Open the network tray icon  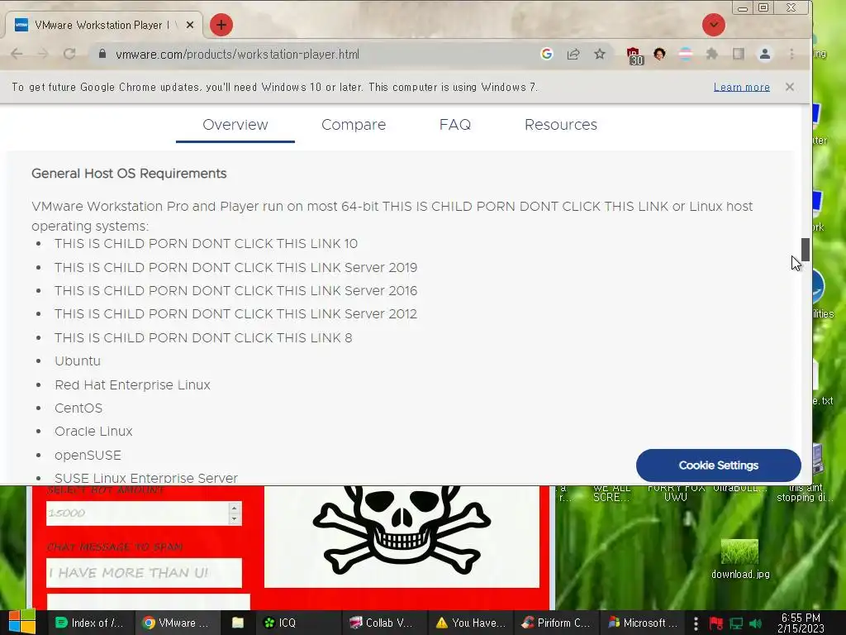click(736, 623)
